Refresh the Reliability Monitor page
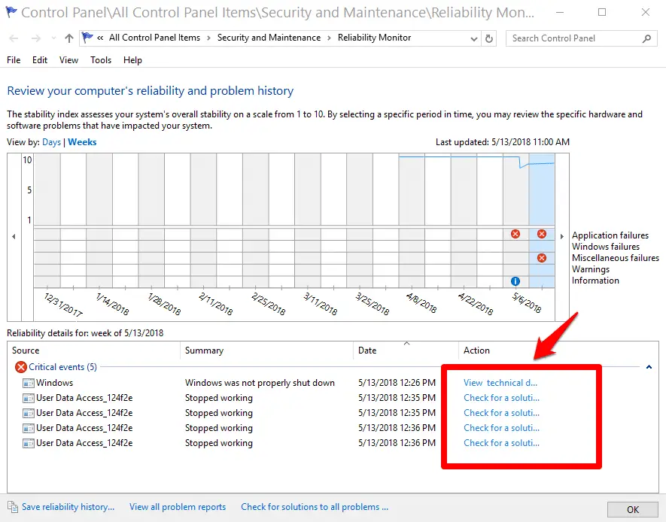The width and height of the screenshot is (666, 522). [489, 38]
